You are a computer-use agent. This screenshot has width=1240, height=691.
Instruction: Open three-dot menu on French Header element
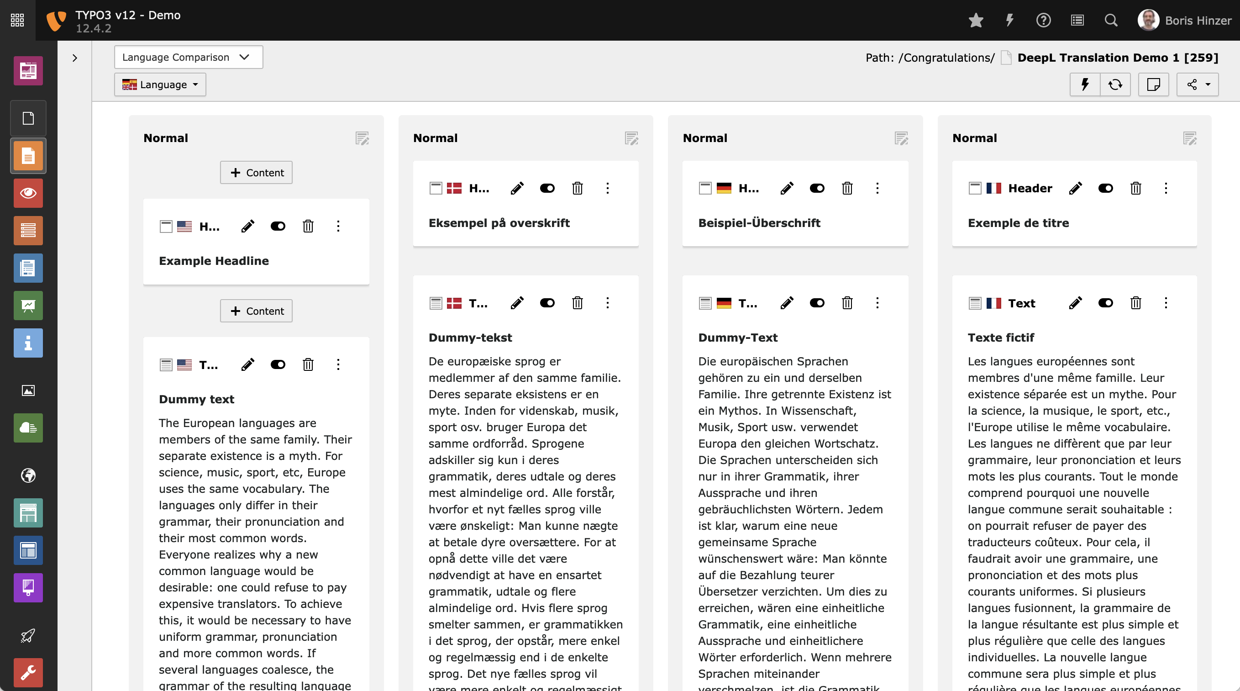[x=1166, y=188]
